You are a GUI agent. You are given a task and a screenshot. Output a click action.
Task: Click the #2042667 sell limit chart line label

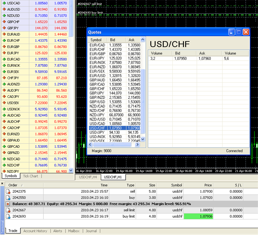tap(90, 4)
